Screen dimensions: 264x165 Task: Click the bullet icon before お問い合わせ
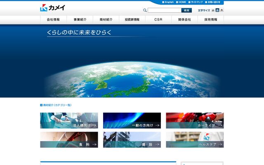click(x=206, y=2)
